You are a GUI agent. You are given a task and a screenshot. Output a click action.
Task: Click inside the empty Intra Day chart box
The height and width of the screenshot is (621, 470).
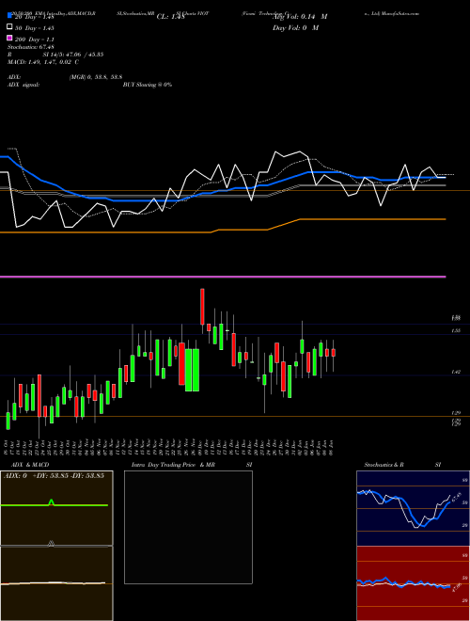click(x=188, y=527)
